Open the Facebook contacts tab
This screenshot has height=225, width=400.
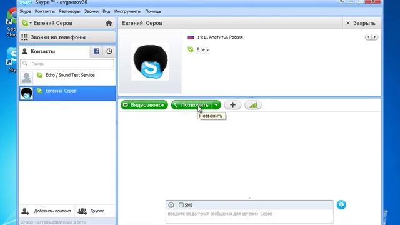click(96, 51)
